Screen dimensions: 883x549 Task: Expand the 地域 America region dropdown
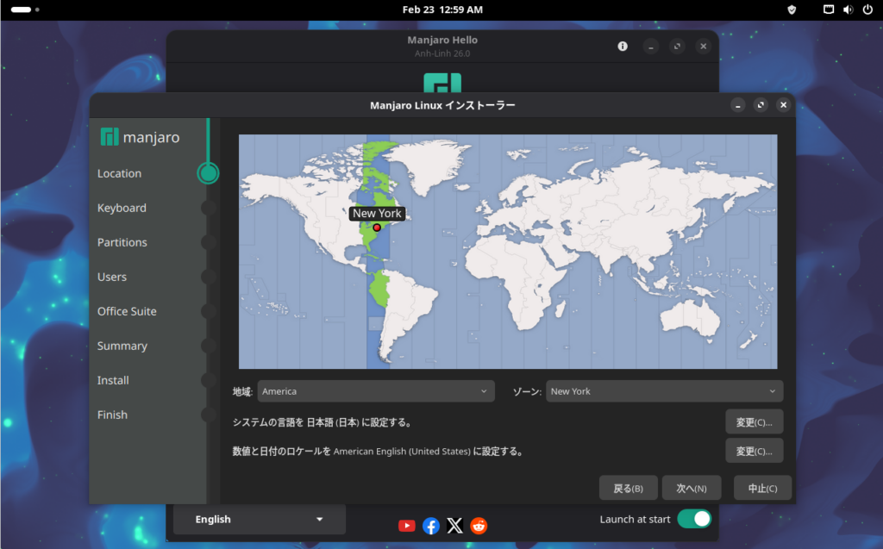(376, 391)
